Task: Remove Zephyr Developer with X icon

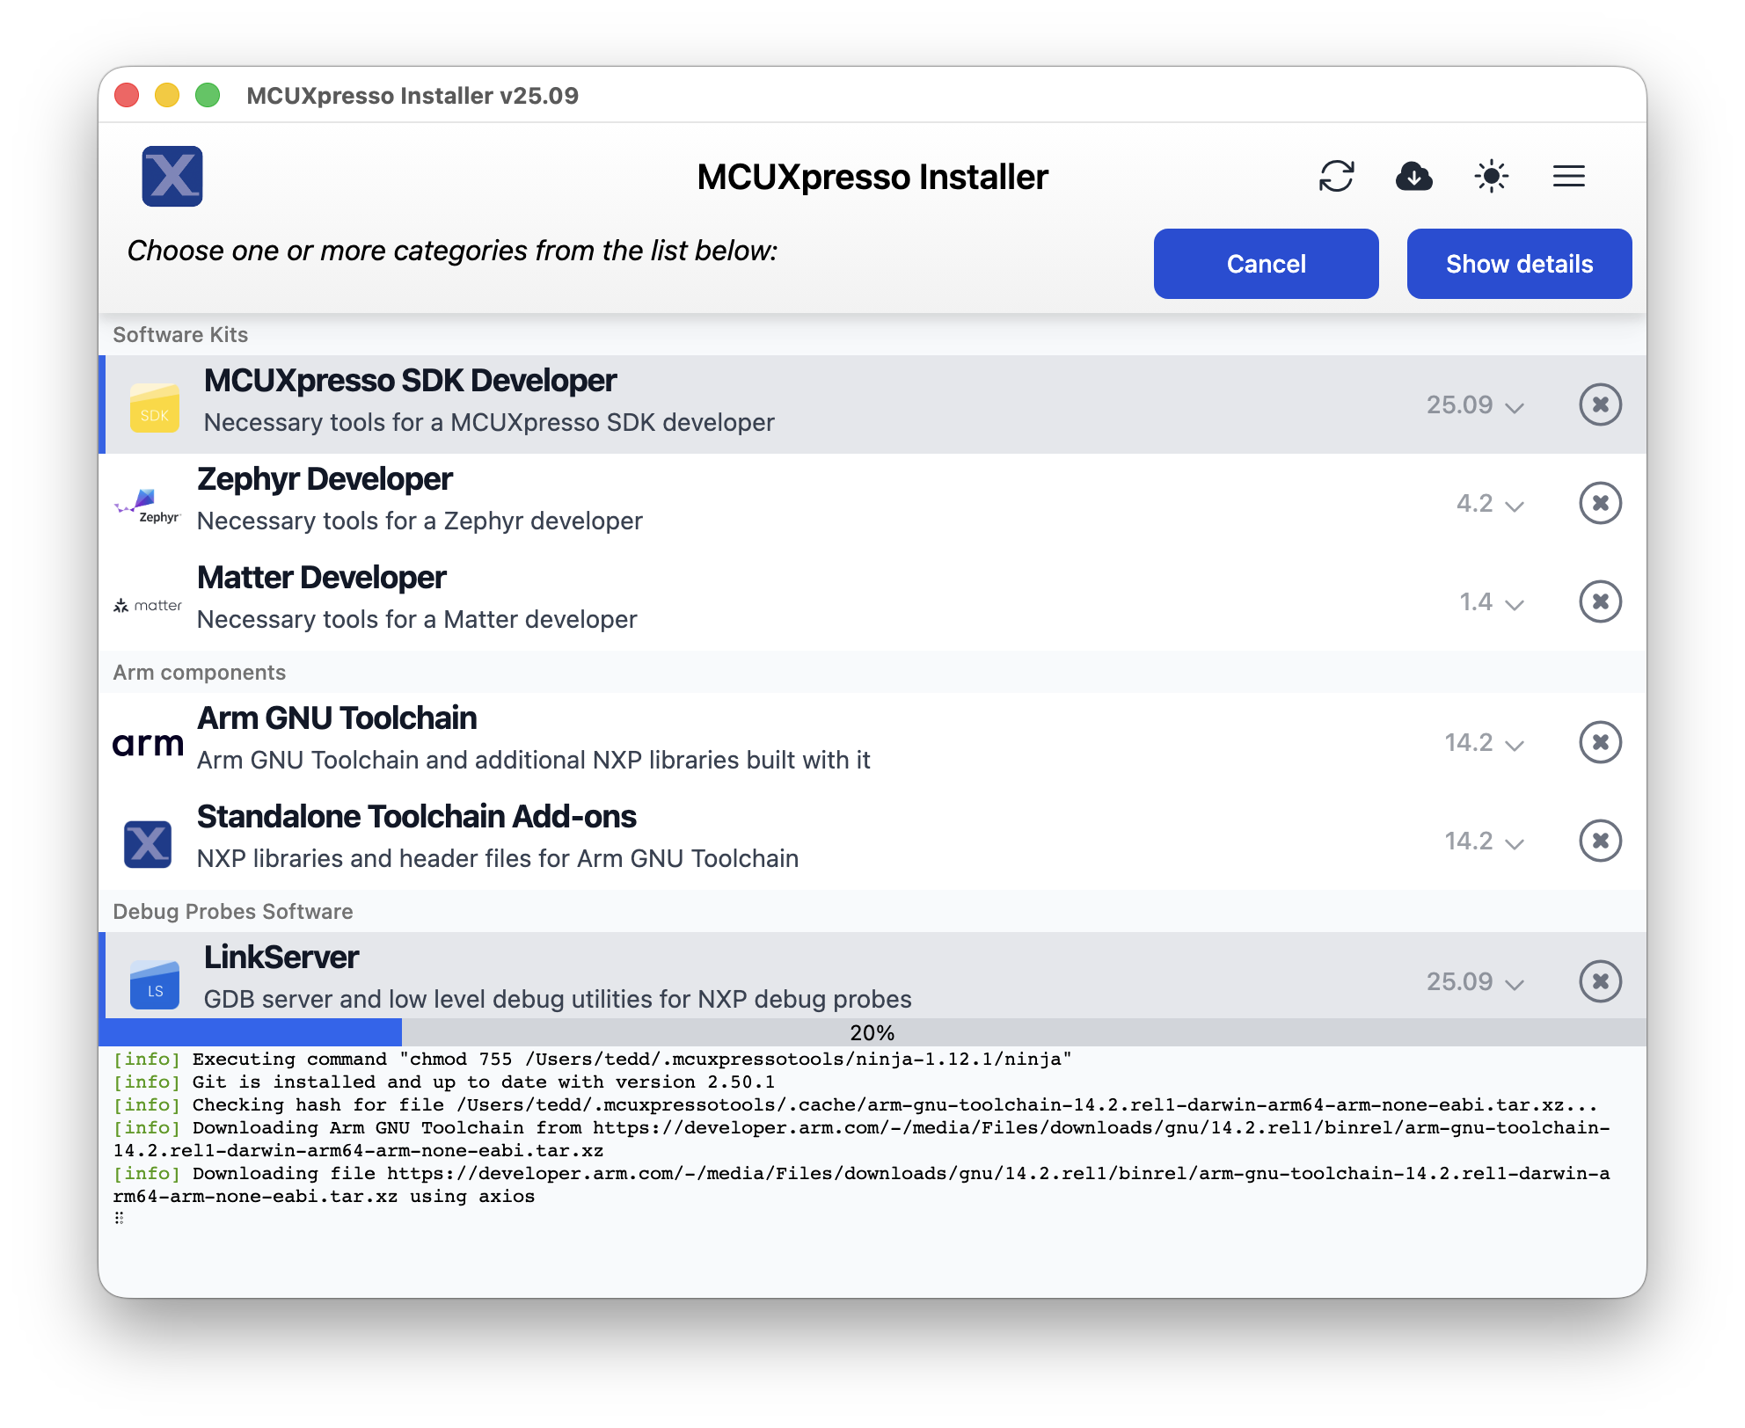Action: click(x=1600, y=503)
